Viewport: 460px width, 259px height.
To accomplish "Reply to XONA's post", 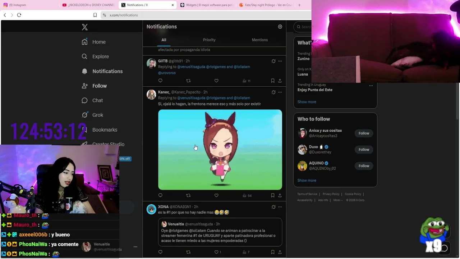I will (x=160, y=252).
